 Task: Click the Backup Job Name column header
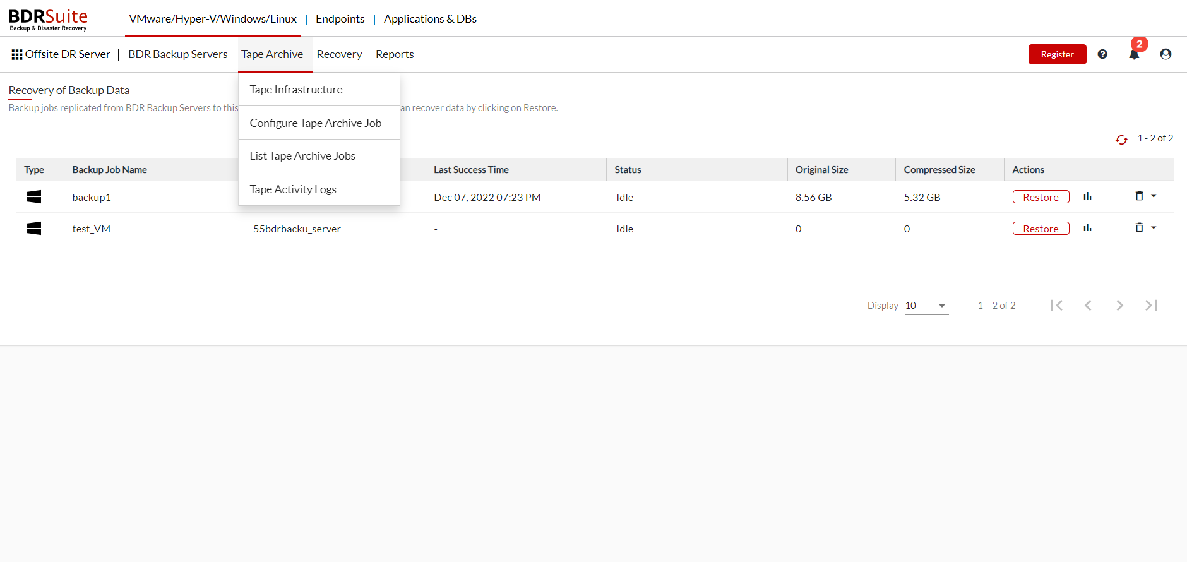tap(109, 170)
